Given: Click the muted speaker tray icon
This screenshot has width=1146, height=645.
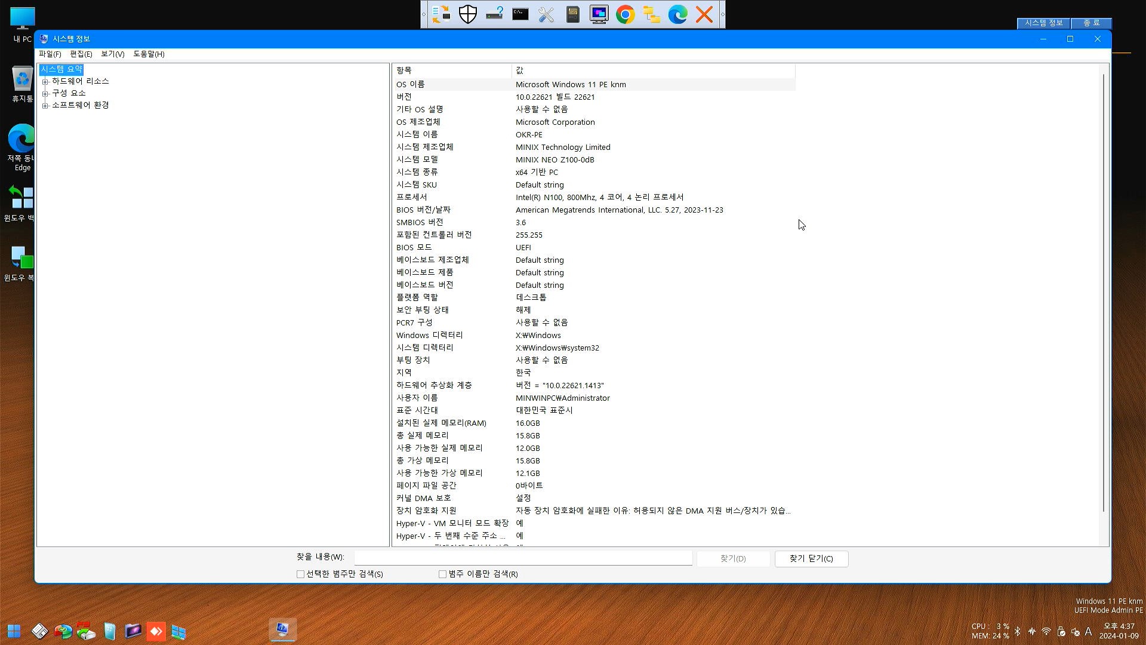Looking at the screenshot, I should pos(1075,631).
